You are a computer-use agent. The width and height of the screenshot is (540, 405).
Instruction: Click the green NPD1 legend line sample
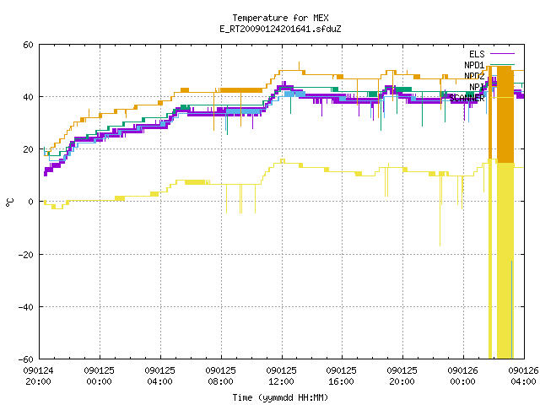point(502,64)
